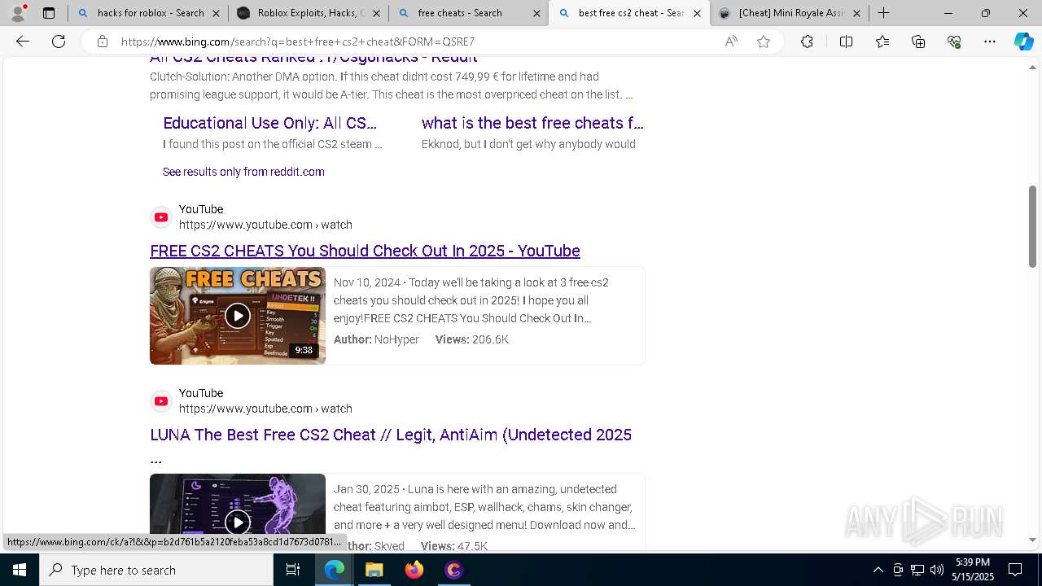Play the LUNA cheat video thumbnail
This screenshot has width=1042, height=586.
tap(238, 513)
